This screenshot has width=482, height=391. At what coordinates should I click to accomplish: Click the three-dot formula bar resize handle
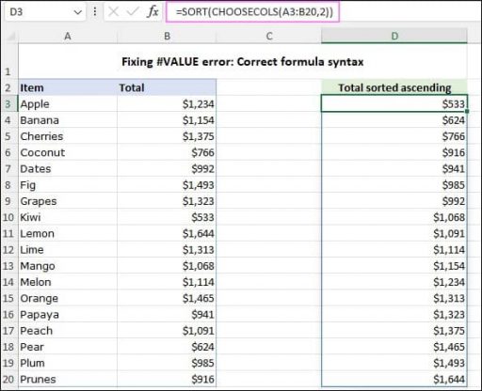click(x=95, y=12)
